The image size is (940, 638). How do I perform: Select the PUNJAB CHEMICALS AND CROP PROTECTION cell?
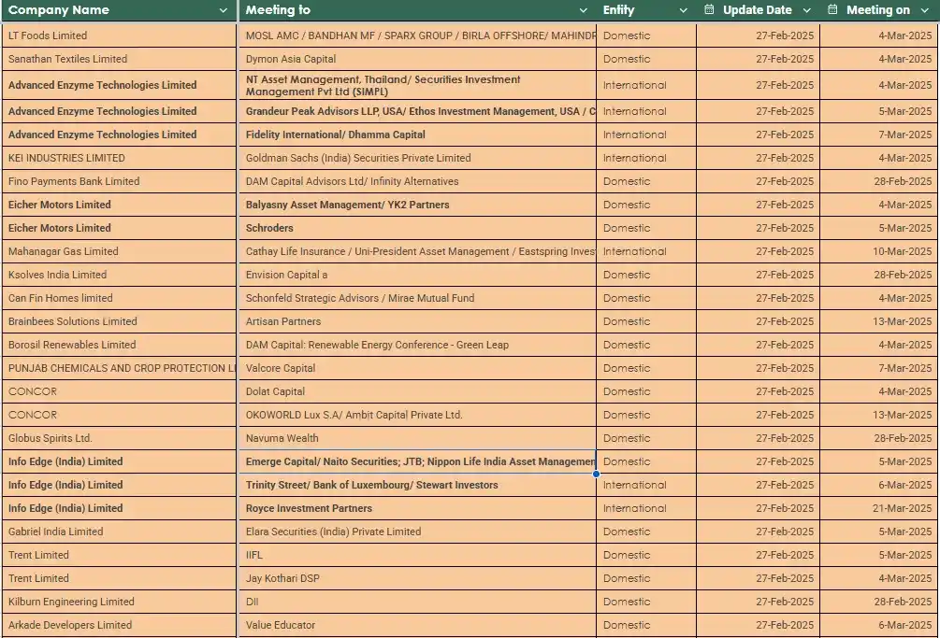[x=119, y=368]
